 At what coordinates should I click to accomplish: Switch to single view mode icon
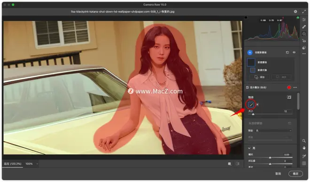(230, 164)
